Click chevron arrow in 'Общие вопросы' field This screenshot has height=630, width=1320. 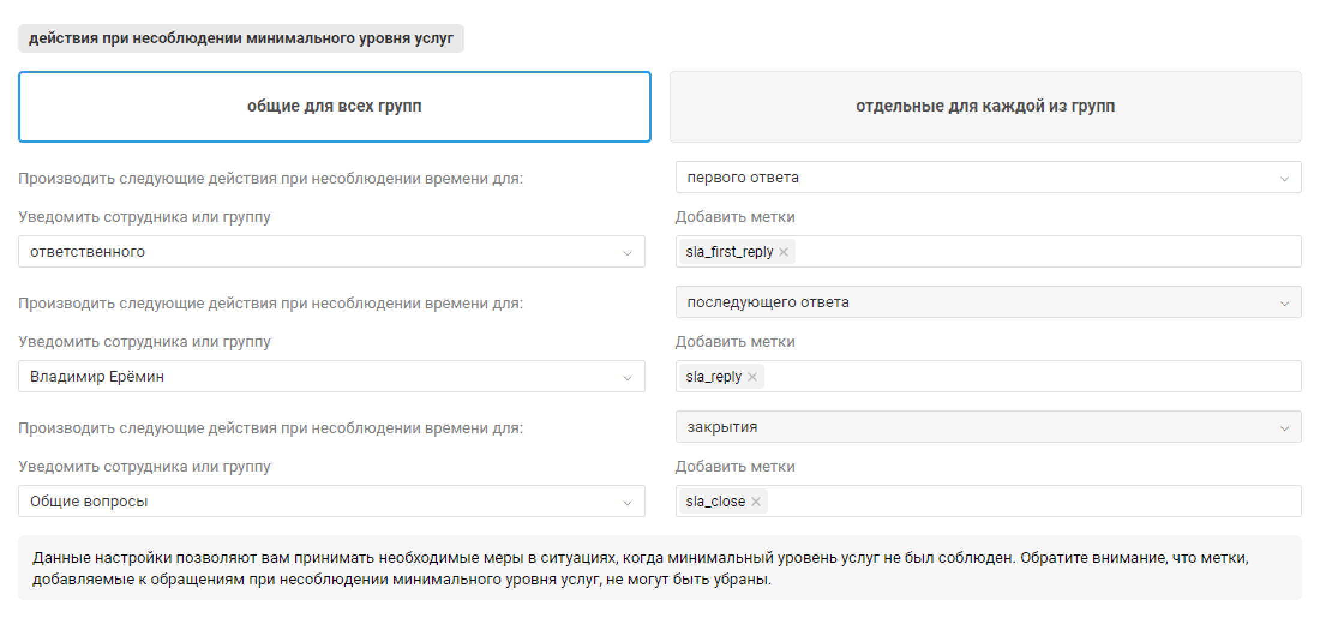[x=628, y=503]
